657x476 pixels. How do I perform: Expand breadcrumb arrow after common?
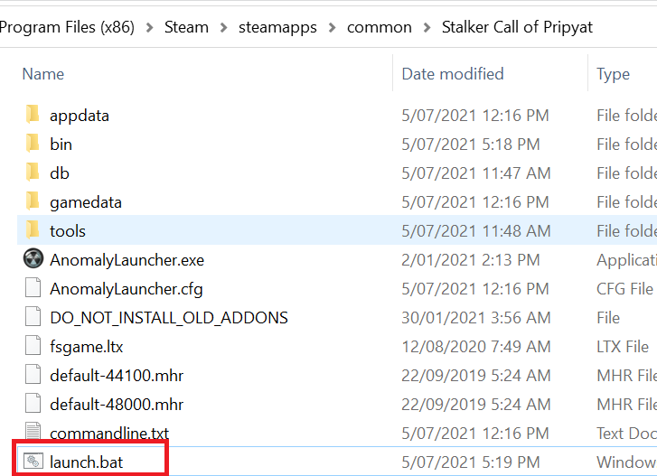pyautogui.click(x=427, y=27)
